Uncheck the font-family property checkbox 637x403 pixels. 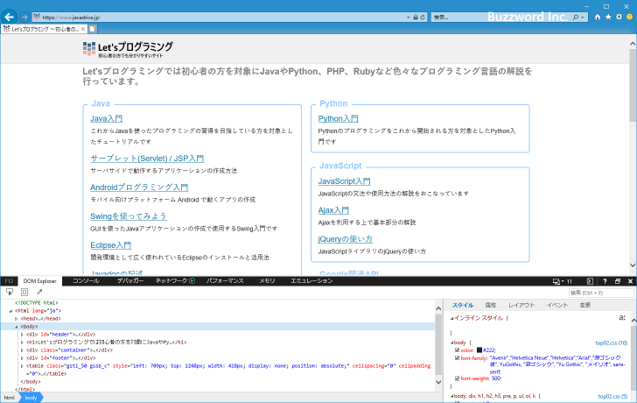457,358
